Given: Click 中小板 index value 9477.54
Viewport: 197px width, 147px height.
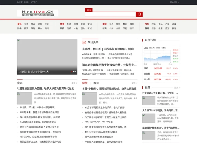Looking at the screenshot, I should [158, 79].
